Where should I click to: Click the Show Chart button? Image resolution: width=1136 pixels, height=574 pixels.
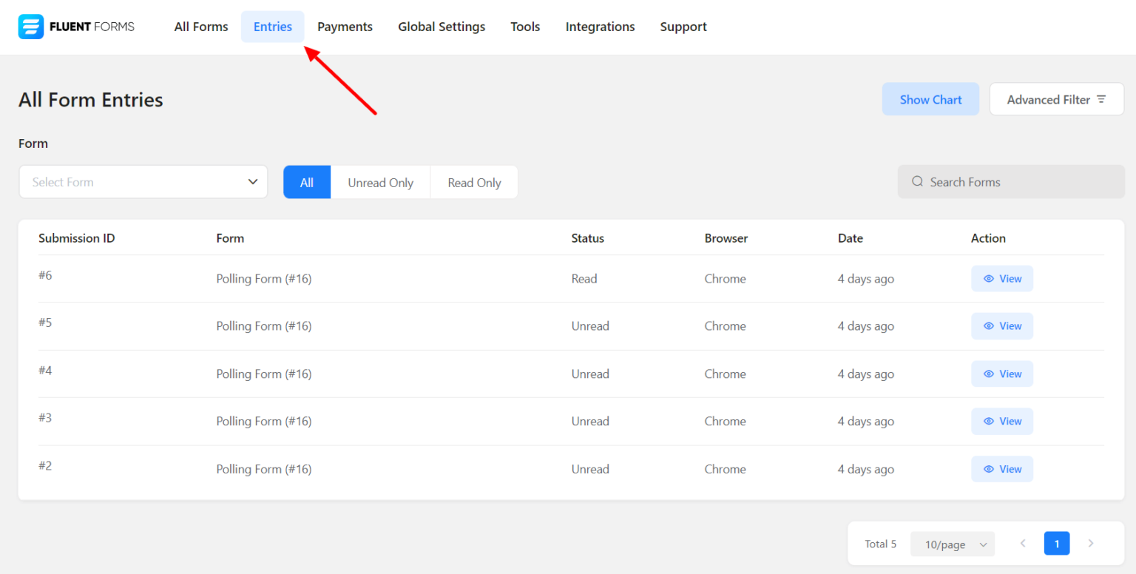click(x=930, y=98)
